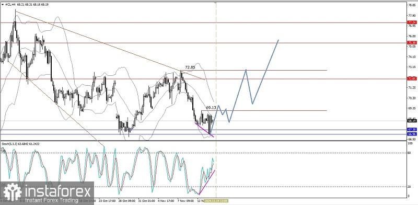
Task: Click the 66.96 blue support level tag
Action: click(412, 134)
